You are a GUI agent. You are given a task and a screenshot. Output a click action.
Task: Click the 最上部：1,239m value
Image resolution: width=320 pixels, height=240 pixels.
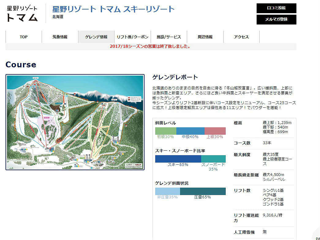pos(277,123)
